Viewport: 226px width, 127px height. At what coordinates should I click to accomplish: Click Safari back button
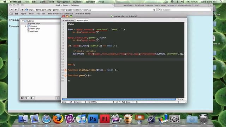pos(12,10)
